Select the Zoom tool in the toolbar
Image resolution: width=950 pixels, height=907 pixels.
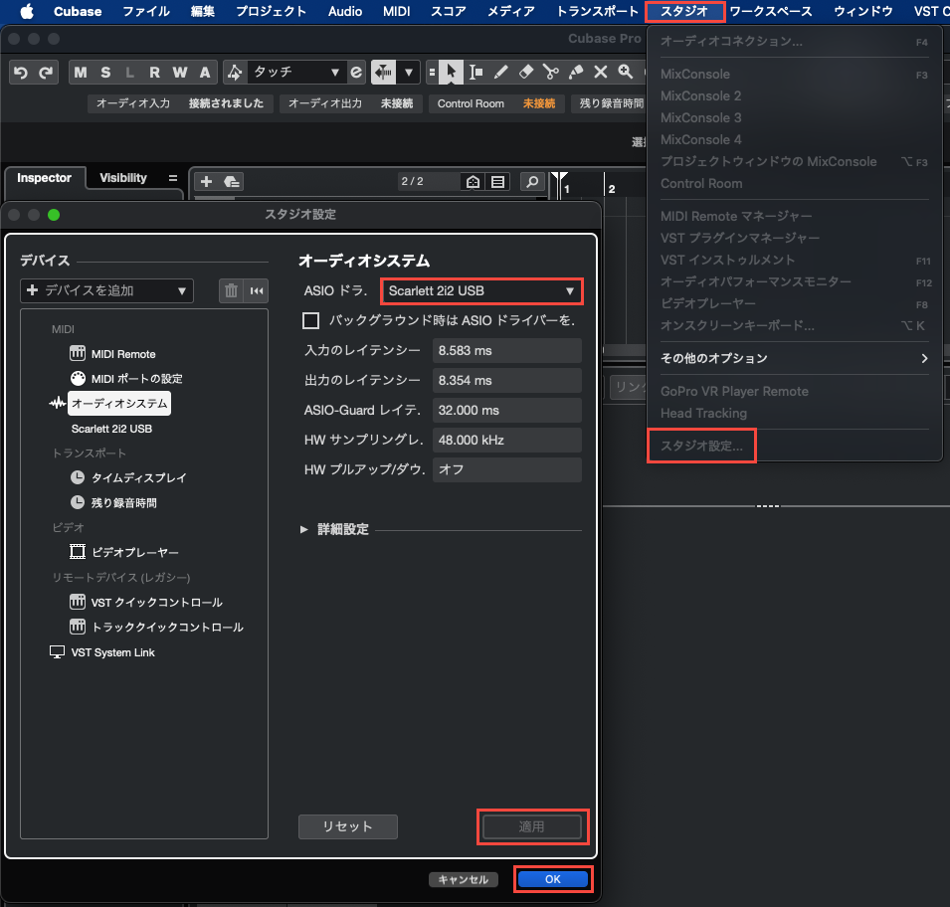(x=625, y=72)
